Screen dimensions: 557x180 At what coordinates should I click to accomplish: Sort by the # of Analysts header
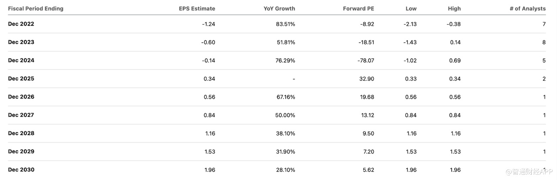coord(527,9)
